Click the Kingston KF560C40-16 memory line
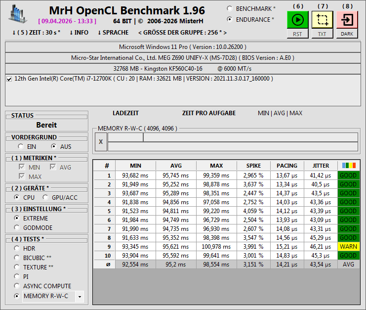This screenshot has width=366, height=310. (183, 69)
